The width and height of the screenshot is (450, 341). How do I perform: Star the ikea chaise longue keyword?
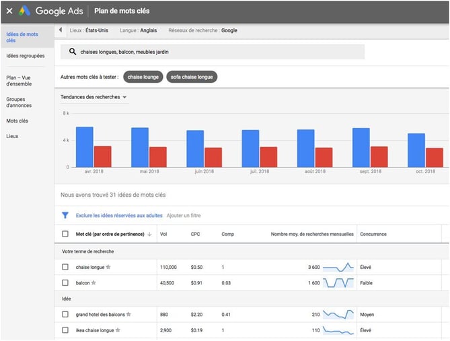pos(118,330)
